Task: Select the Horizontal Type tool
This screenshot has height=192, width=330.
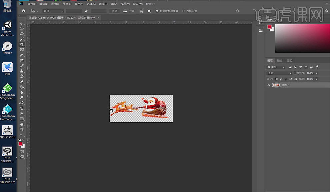Action: (x=22, y=108)
